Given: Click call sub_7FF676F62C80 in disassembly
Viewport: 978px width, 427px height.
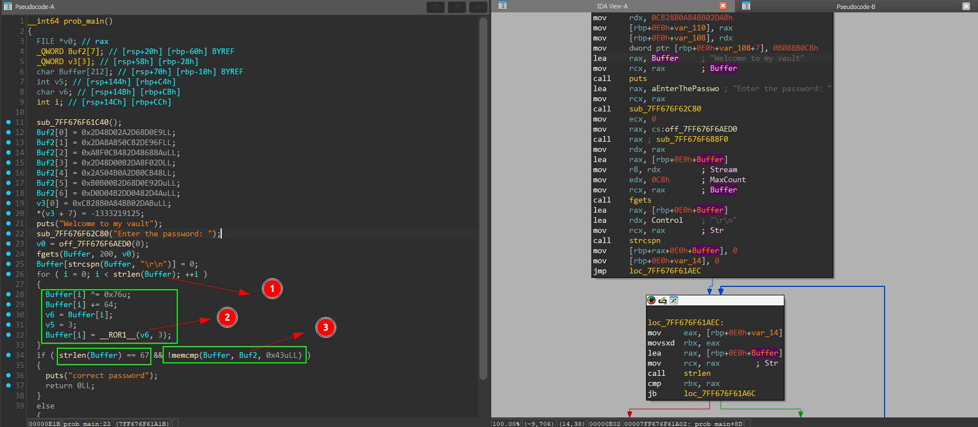Looking at the screenshot, I should coord(665,109).
